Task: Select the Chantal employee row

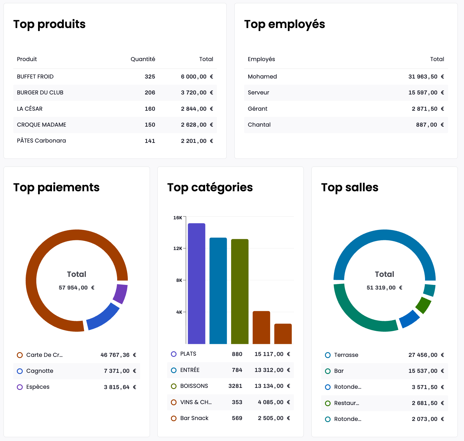Action: (x=346, y=125)
